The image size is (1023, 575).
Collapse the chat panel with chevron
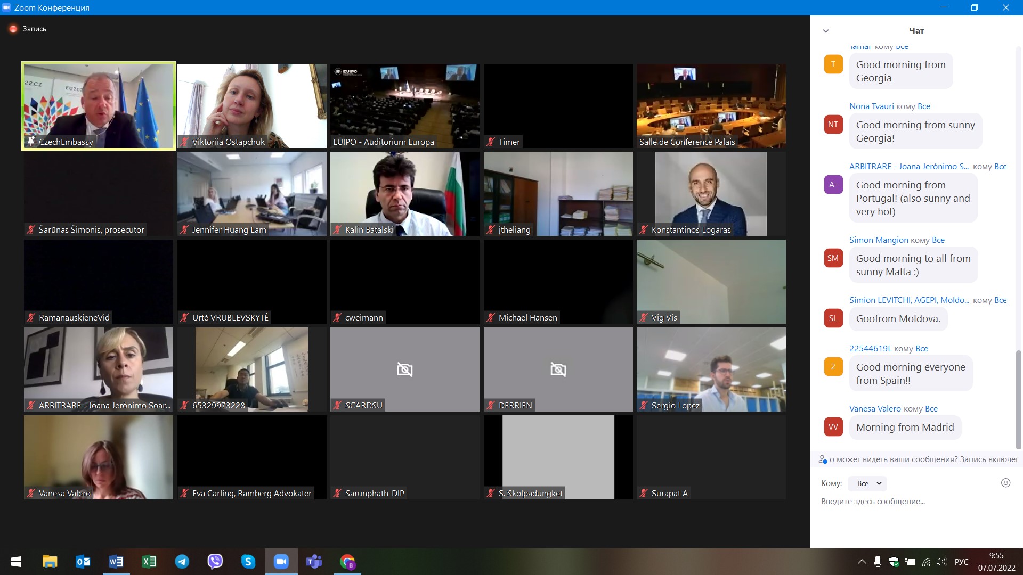pyautogui.click(x=826, y=31)
